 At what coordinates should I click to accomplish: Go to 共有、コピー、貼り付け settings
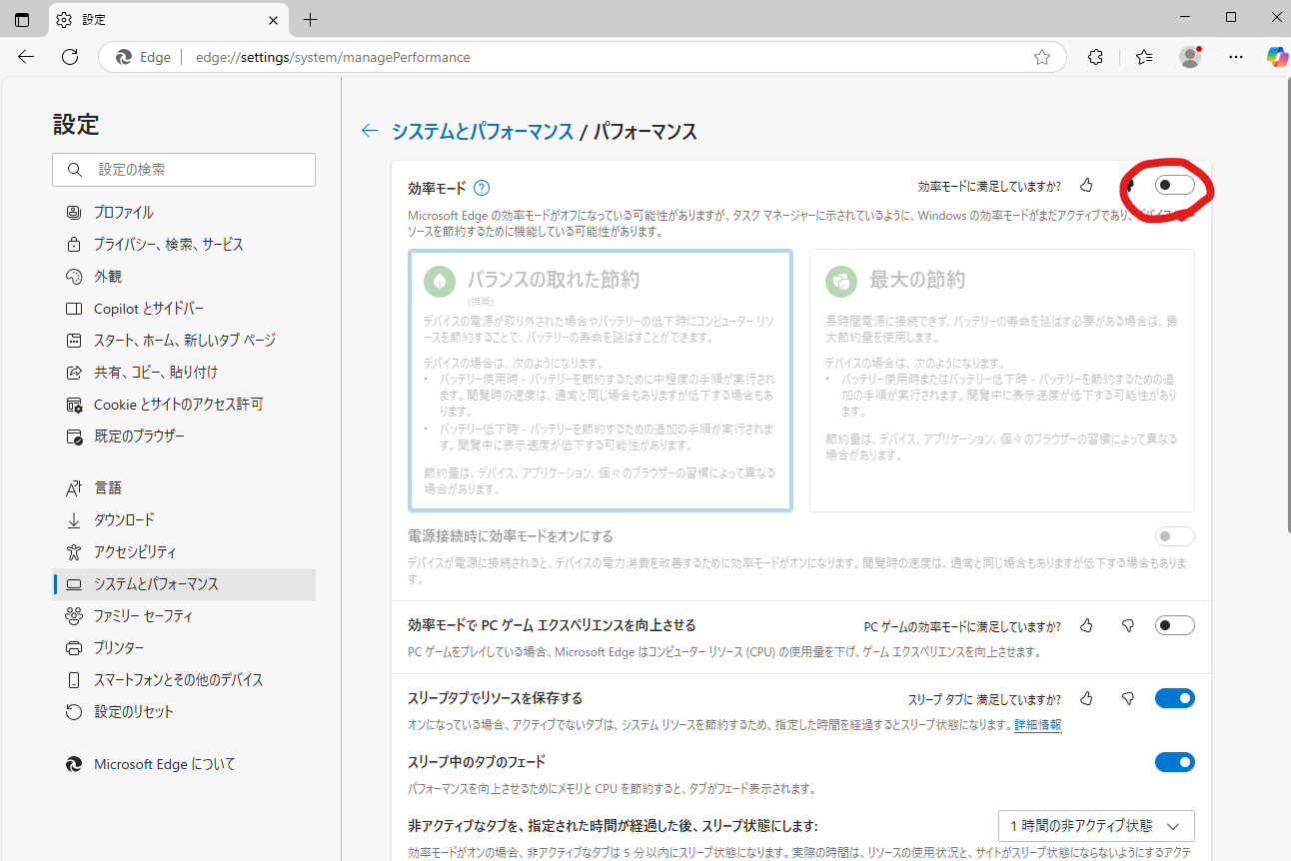[x=184, y=372]
